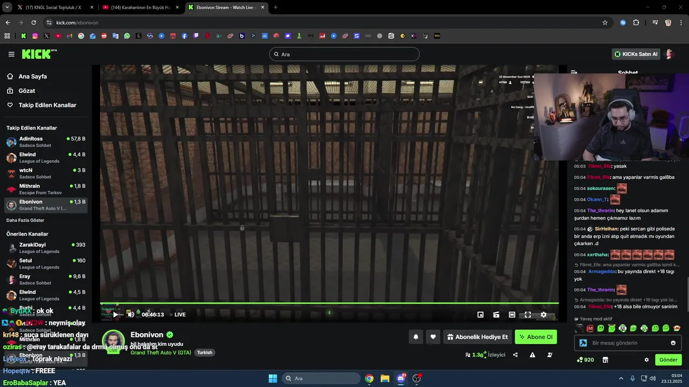Open chat settings gear icon
This screenshot has height=387, width=689.
(x=646, y=360)
